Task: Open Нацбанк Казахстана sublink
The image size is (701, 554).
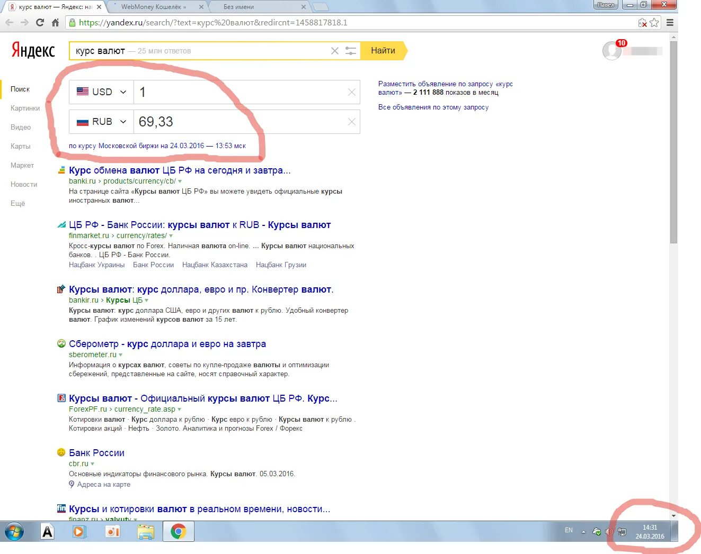Action: click(215, 265)
